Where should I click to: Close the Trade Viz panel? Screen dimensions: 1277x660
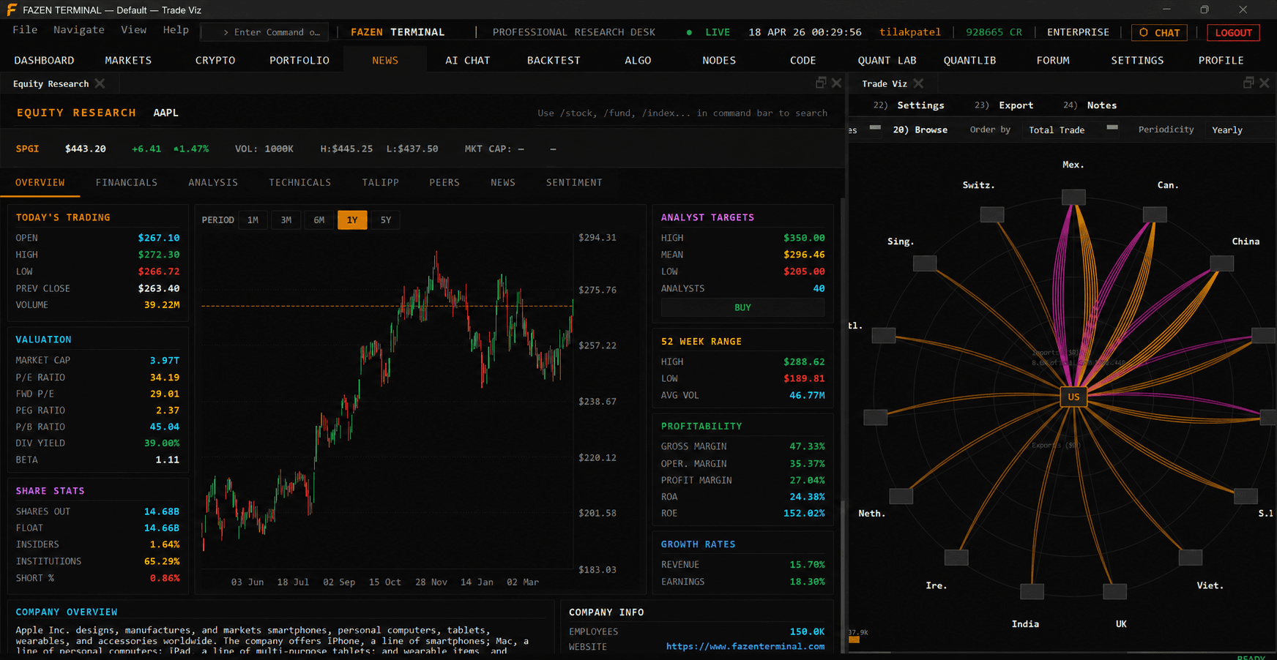click(x=1264, y=83)
